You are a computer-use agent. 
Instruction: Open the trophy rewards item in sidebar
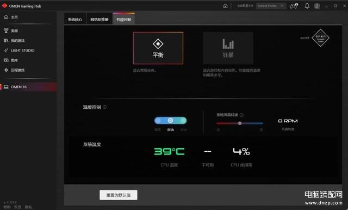[11, 30]
